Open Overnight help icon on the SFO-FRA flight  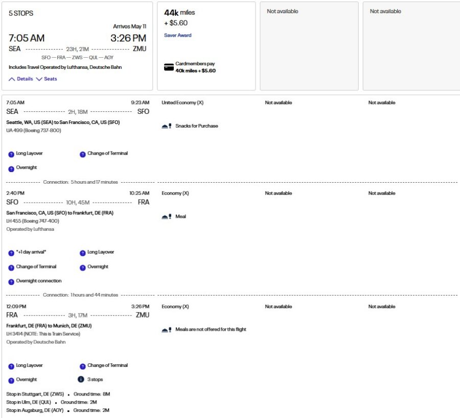click(82, 267)
